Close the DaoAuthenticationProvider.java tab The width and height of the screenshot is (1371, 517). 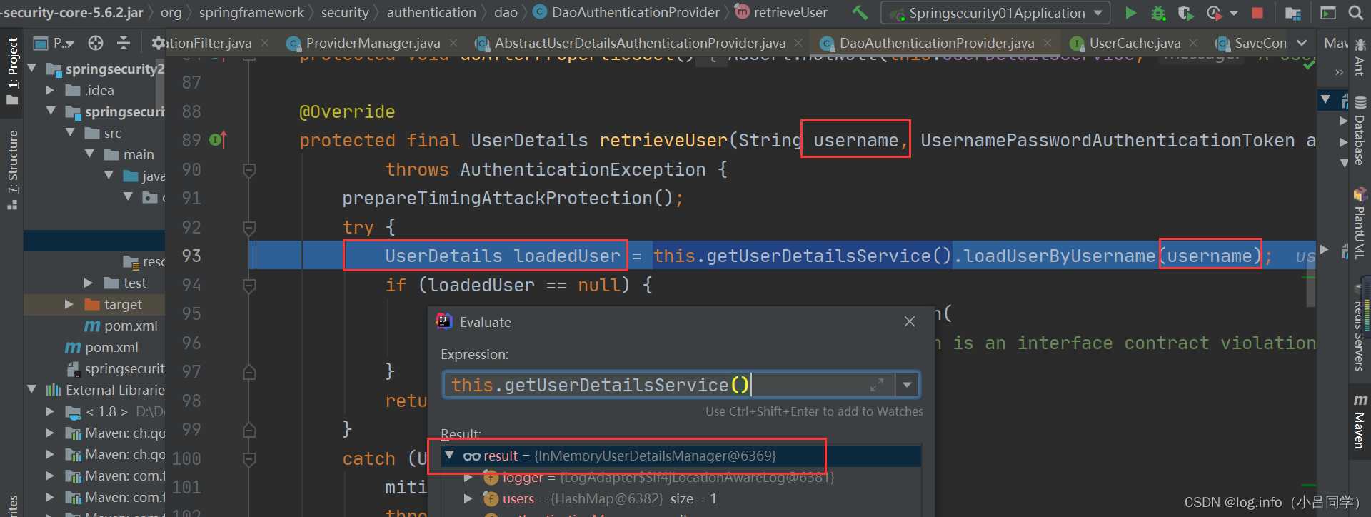pos(1048,43)
